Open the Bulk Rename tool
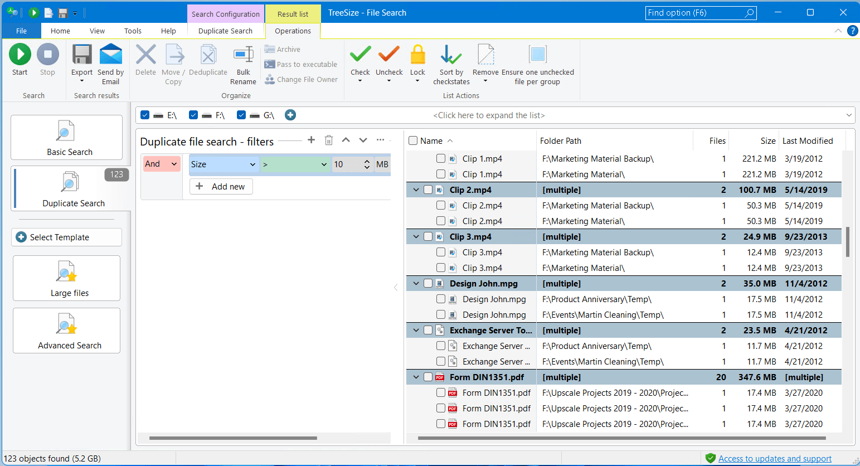860x466 pixels. 243,55
